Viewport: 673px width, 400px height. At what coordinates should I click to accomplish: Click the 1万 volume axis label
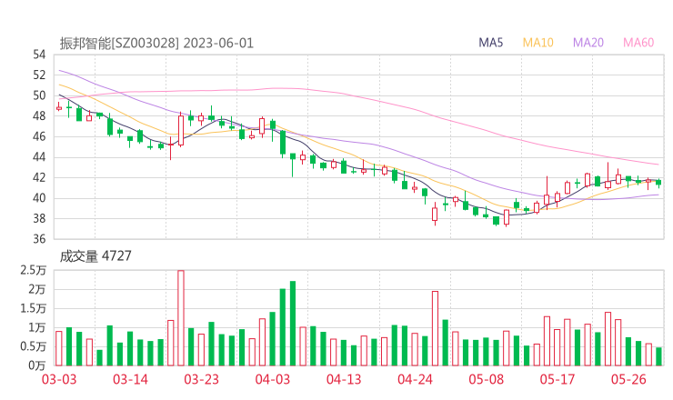click(x=37, y=327)
